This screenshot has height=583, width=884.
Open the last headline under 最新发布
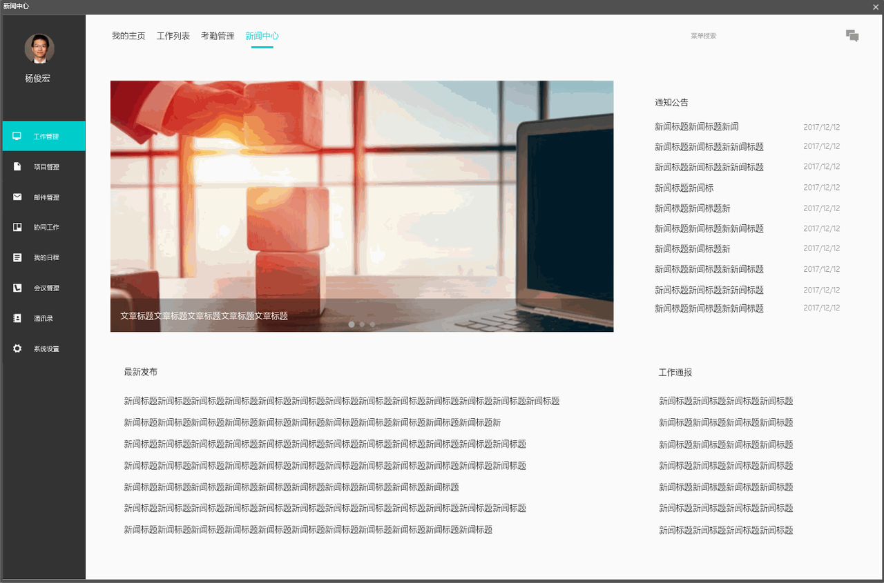point(308,530)
